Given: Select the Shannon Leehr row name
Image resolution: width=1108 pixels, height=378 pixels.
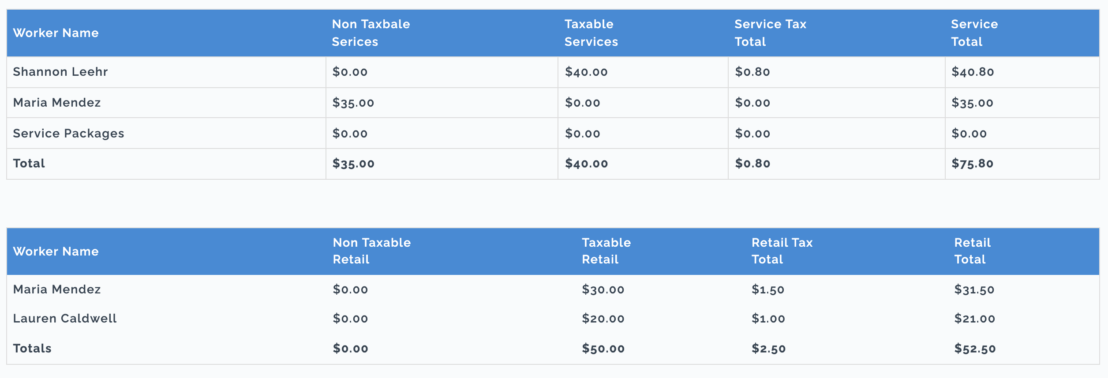Looking at the screenshot, I should (60, 72).
